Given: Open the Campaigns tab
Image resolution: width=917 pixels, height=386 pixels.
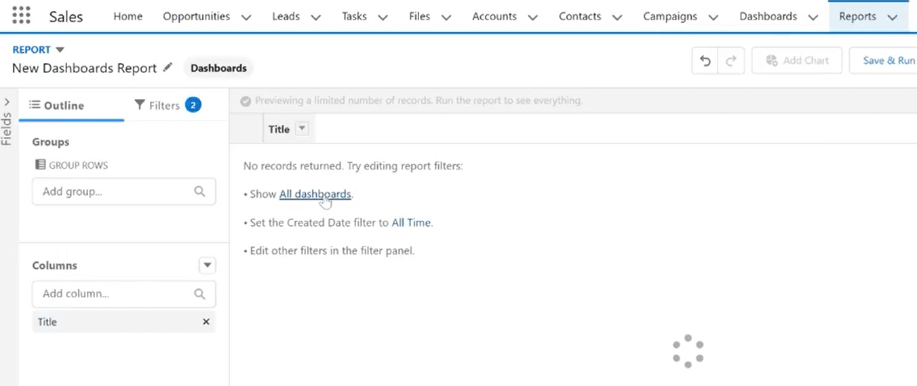Looking at the screenshot, I should click(671, 16).
